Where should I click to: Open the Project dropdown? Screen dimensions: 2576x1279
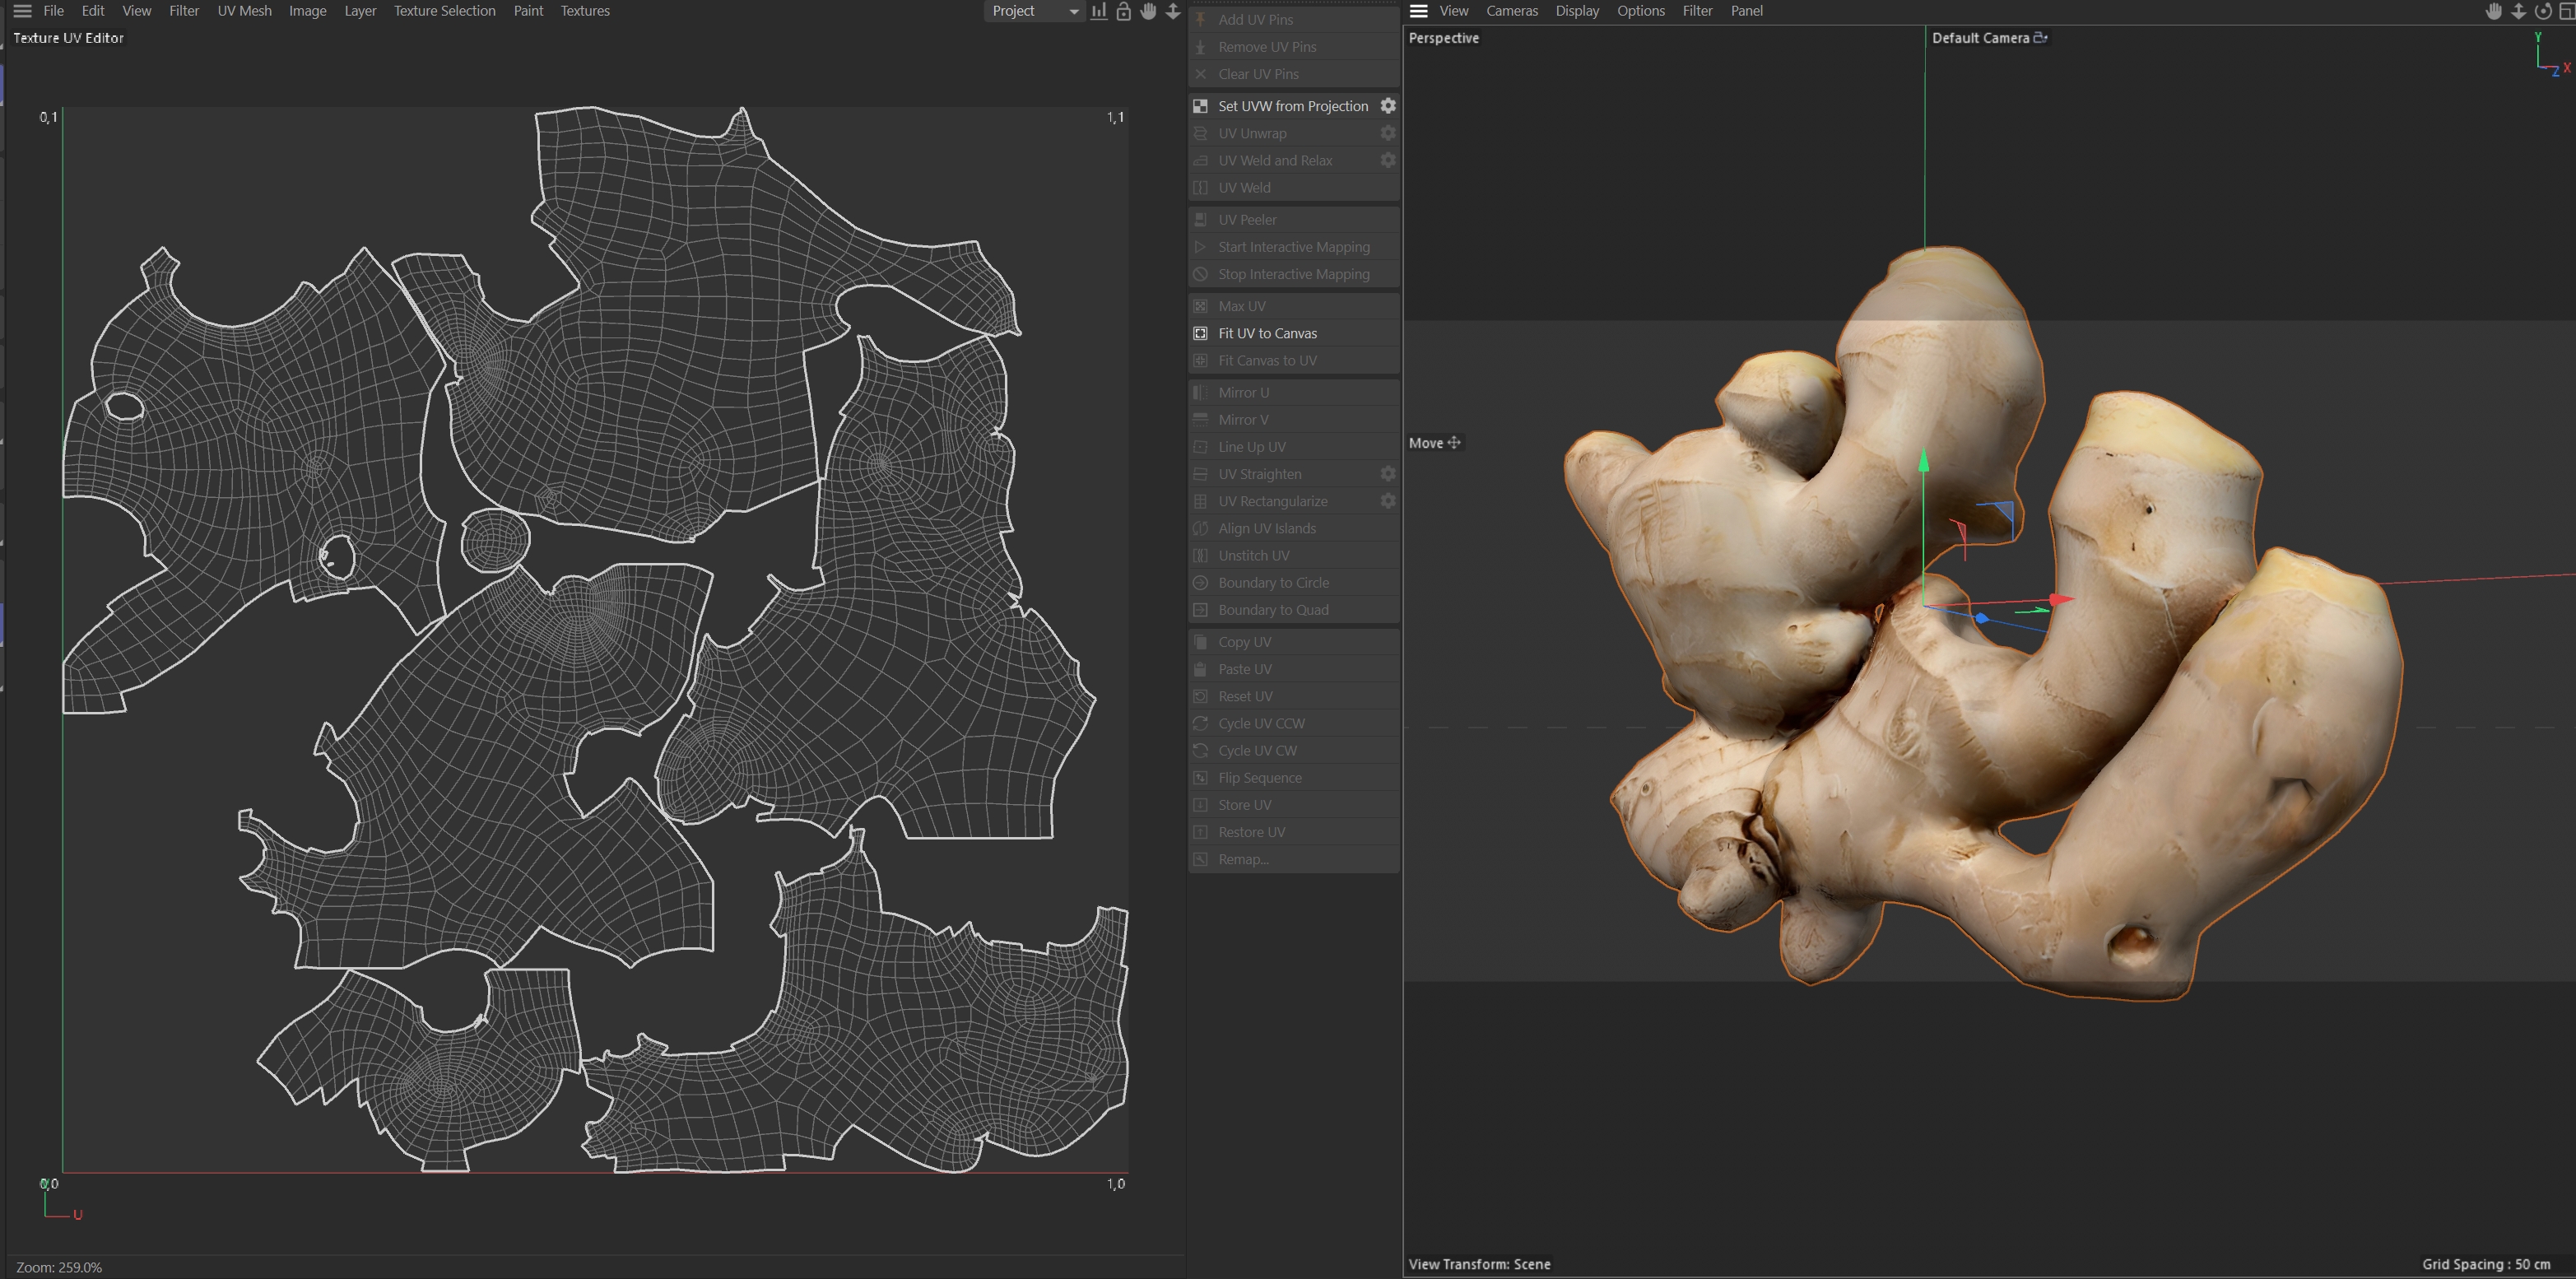click(1035, 11)
